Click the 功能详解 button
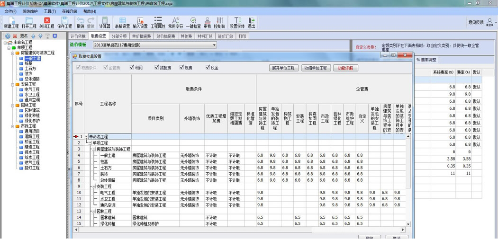 click(345, 68)
